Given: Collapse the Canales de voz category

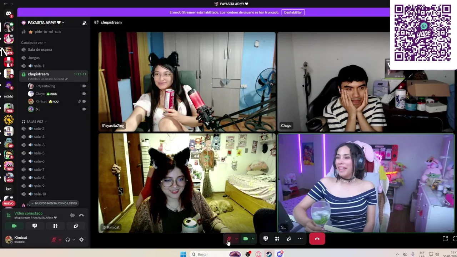Looking at the screenshot, I should click(34, 43).
